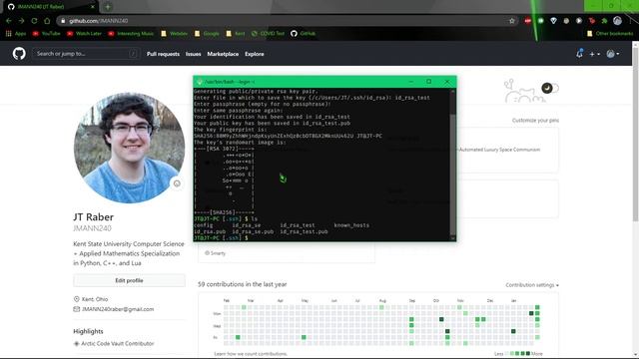Open the diamond-shaped extension icon
The height and width of the screenshot is (359, 639).
[553, 21]
